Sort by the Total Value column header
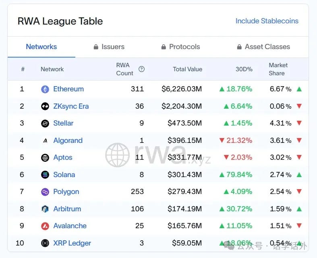This screenshot has height=258, width=317. 188,69
